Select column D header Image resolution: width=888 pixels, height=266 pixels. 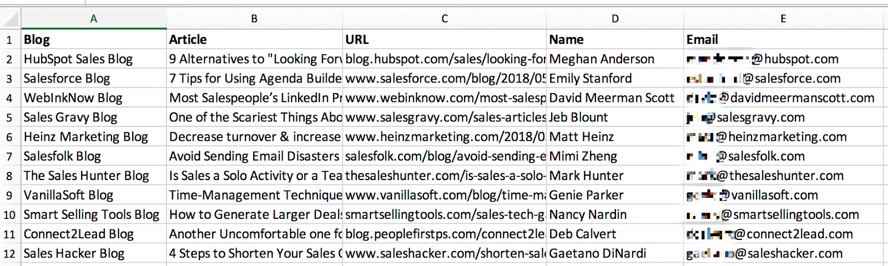pos(615,19)
